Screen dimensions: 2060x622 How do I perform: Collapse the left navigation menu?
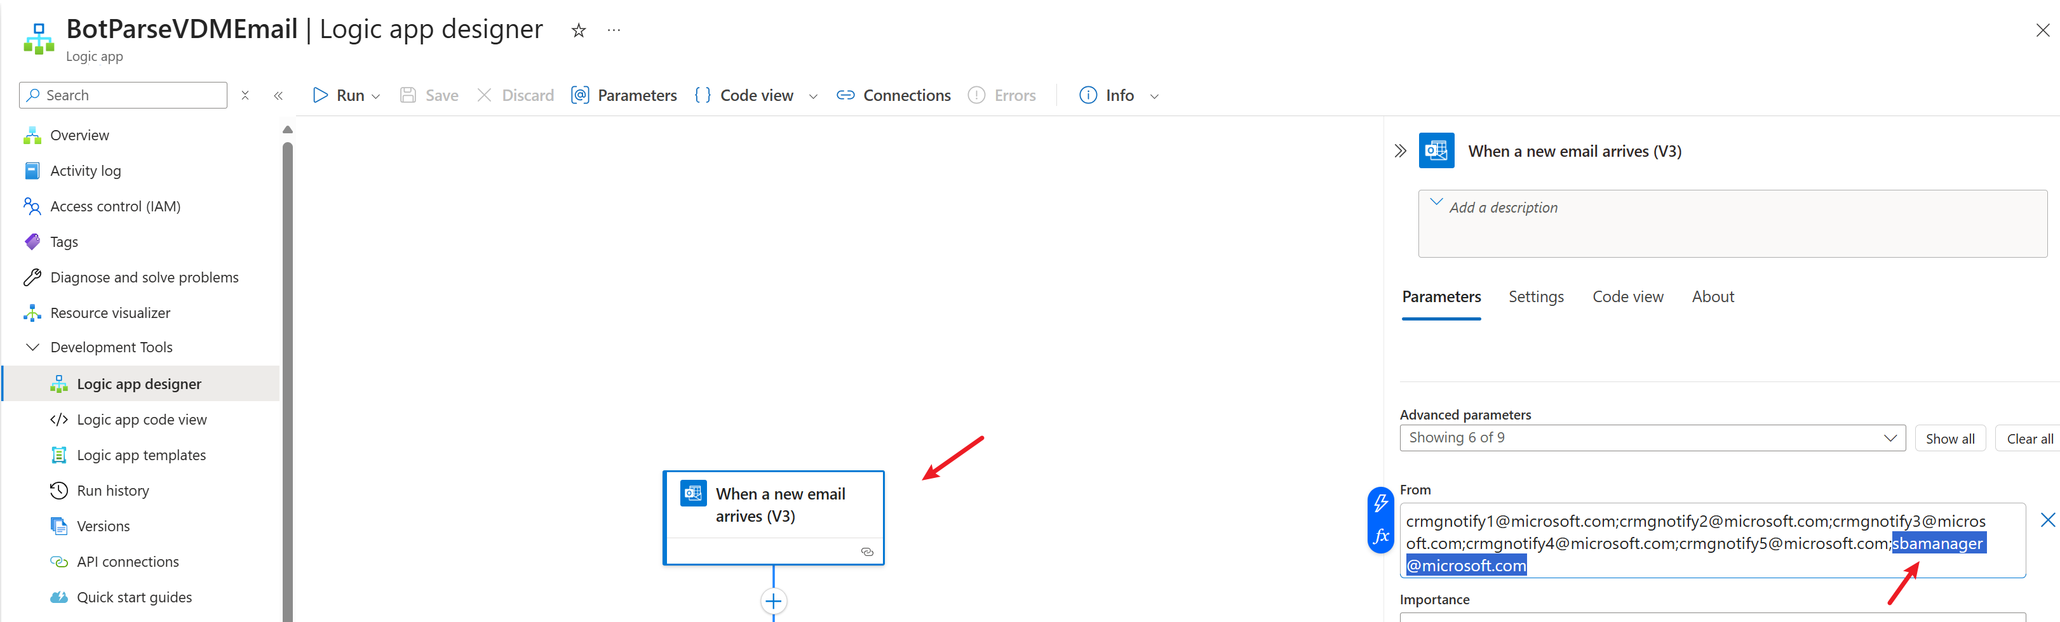278,95
